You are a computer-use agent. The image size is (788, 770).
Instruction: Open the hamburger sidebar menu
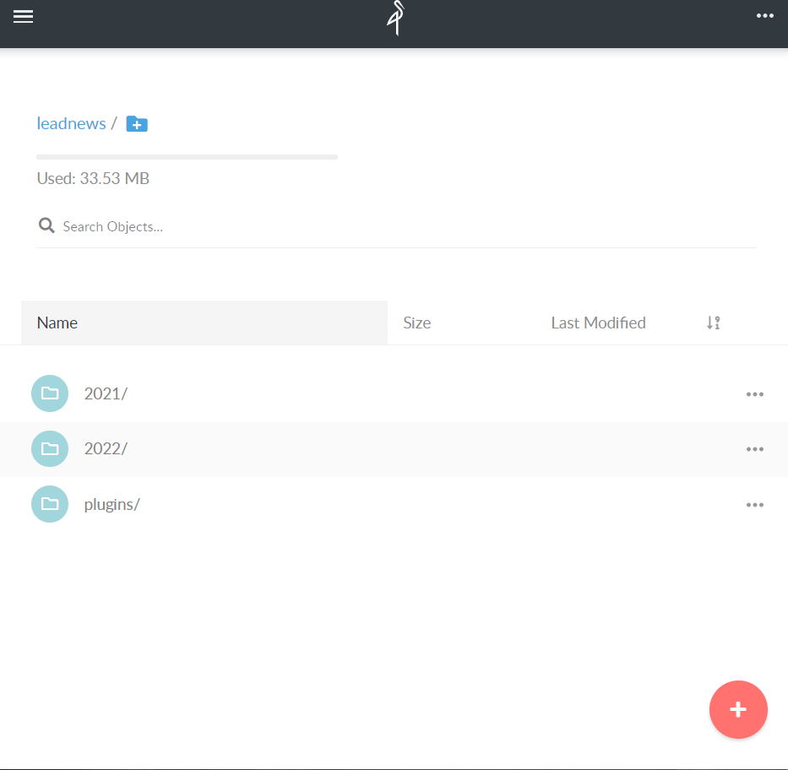[x=23, y=17]
